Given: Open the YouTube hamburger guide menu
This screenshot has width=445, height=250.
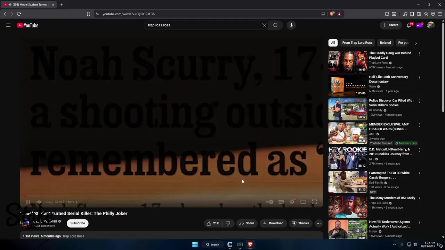Looking at the screenshot, I should click(8, 25).
